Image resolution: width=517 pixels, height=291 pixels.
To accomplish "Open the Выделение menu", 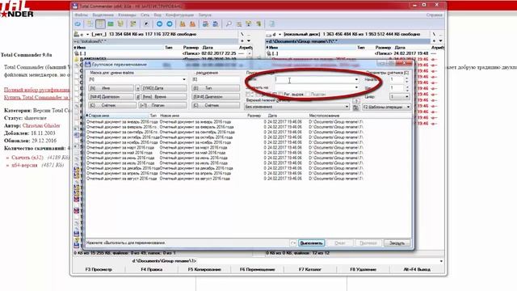I will [103, 15].
